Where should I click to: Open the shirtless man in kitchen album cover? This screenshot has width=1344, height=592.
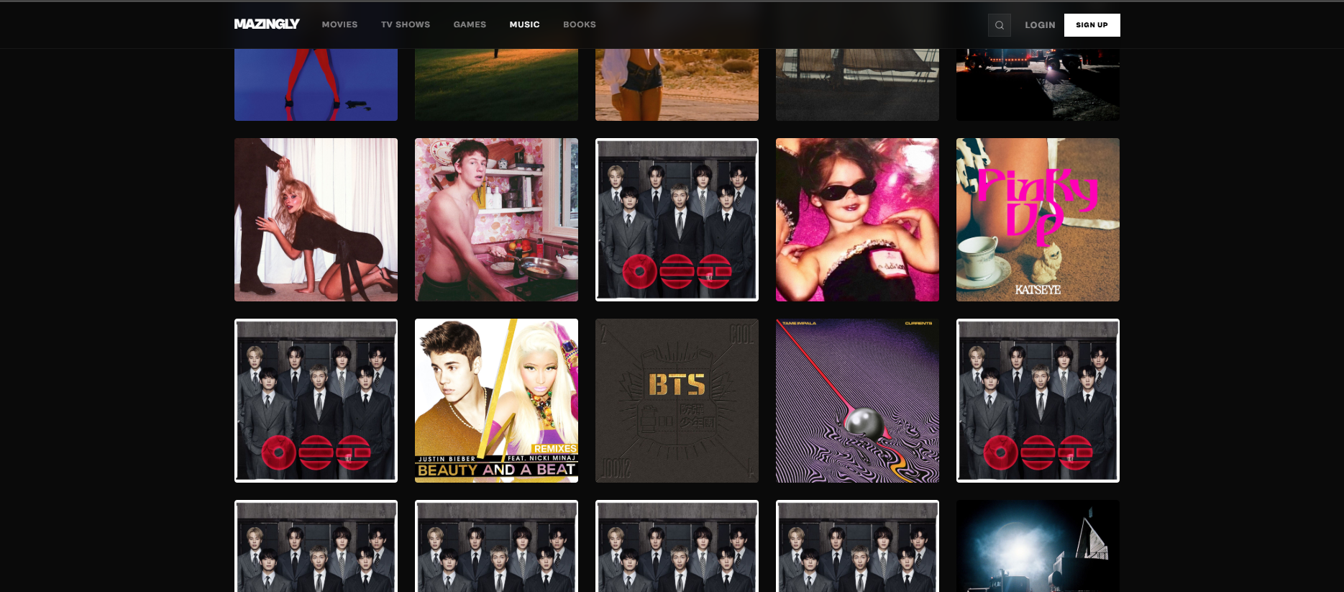[x=496, y=219]
